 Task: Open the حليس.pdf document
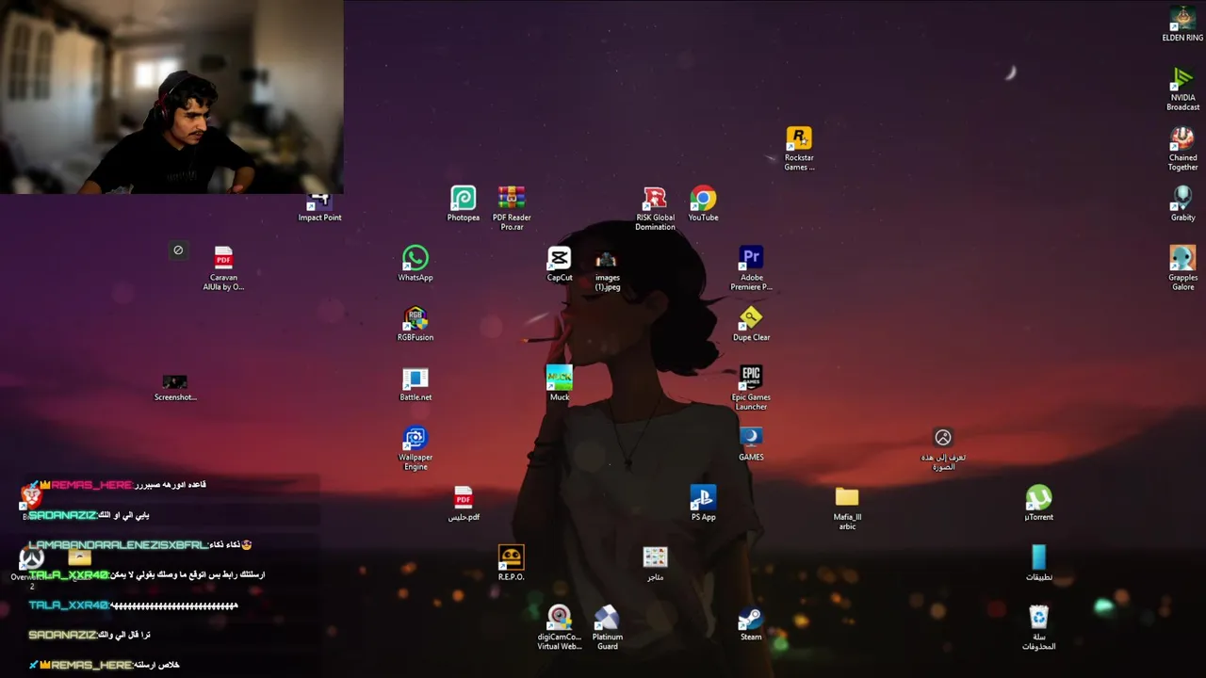[463, 503]
